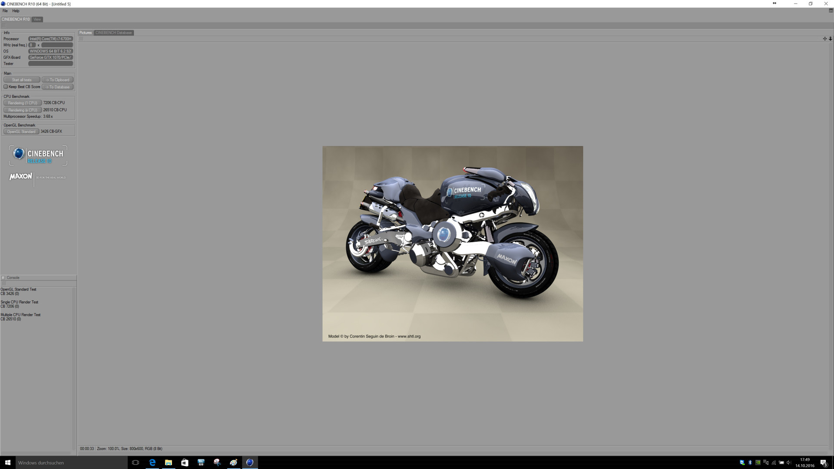834x469 pixels.
Task: Switch to the CINEBENCH R10 tab
Action: click(16, 19)
